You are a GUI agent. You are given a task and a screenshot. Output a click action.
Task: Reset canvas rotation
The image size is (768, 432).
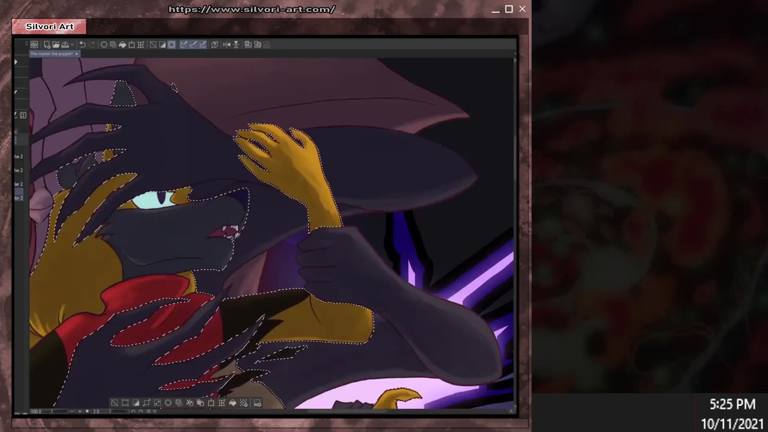[x=148, y=412]
